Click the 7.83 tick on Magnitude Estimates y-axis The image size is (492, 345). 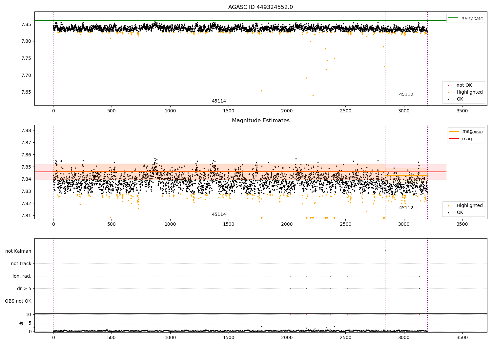[26, 191]
